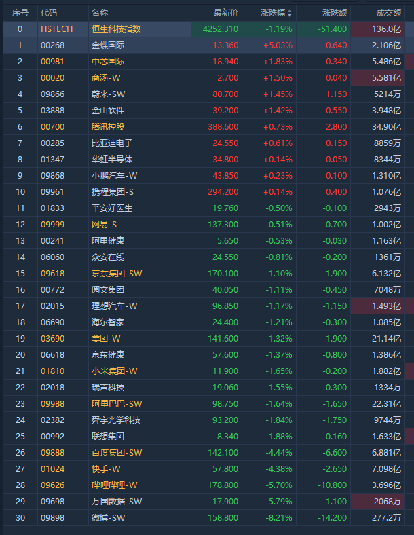Click change amount -51.400

tap(333, 29)
